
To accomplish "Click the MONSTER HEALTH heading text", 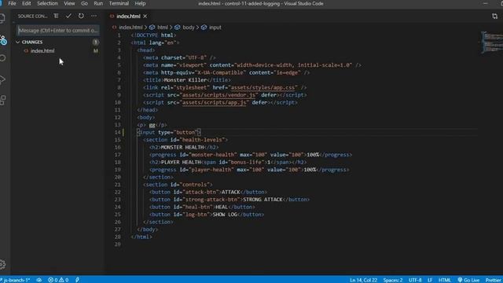I will point(182,147).
